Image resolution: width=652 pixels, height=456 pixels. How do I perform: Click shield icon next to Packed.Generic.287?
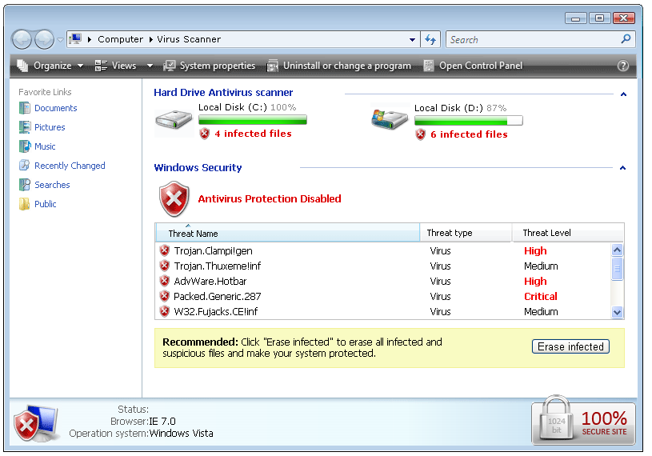[165, 296]
